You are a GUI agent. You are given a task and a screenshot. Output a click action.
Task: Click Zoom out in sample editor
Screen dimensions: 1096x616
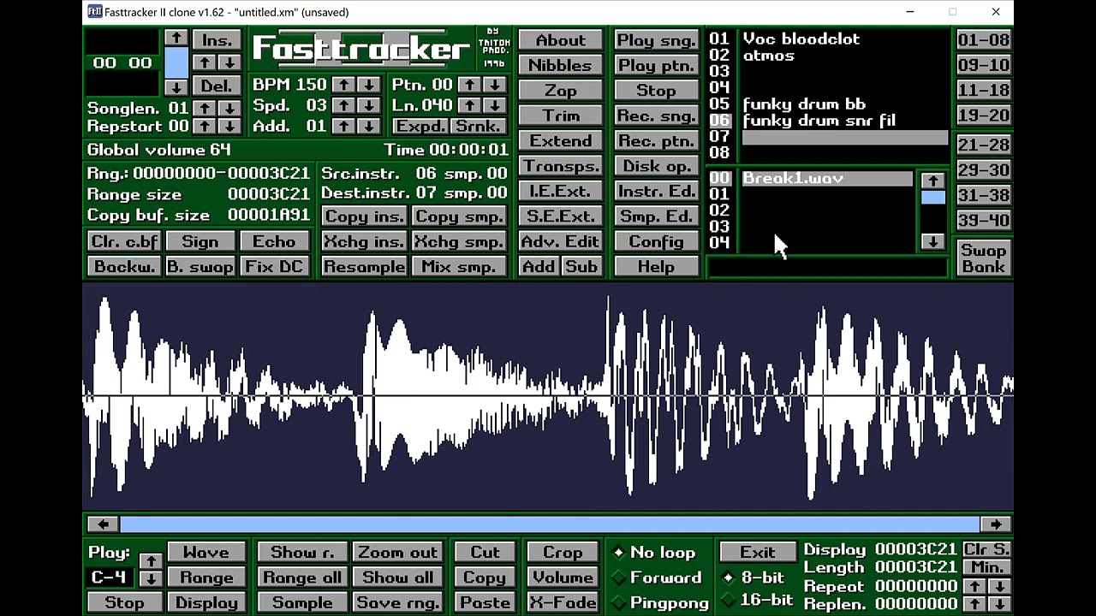click(397, 553)
